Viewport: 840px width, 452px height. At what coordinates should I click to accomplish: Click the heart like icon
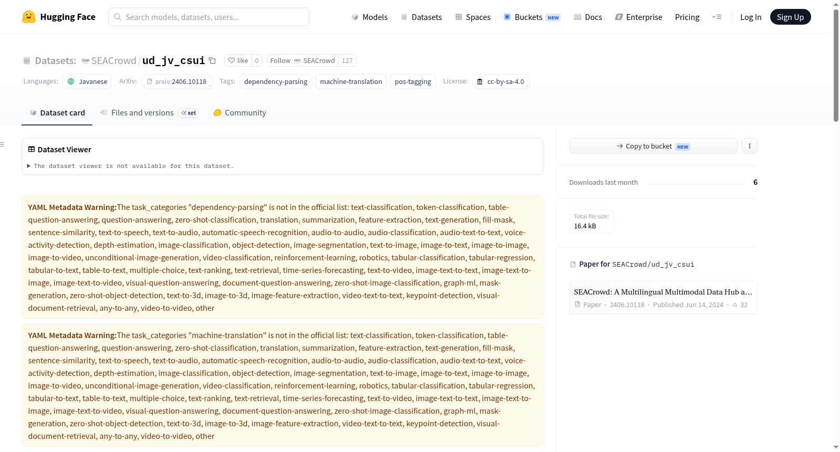tap(232, 60)
